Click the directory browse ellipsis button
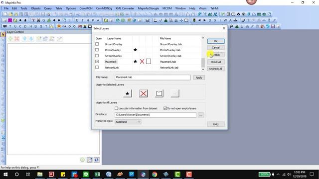This screenshot has width=319, height=179. (x=201, y=115)
